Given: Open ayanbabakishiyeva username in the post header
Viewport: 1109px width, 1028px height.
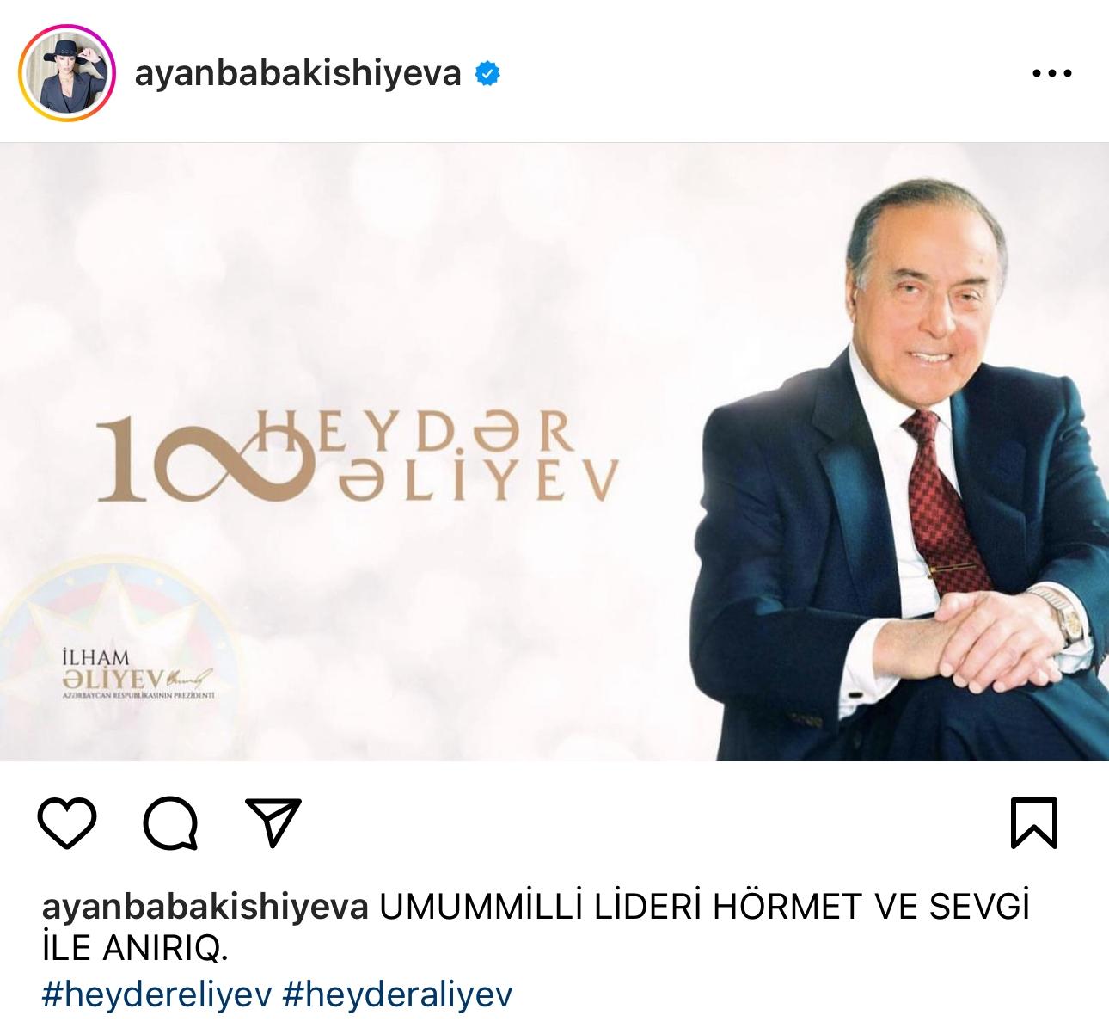Looking at the screenshot, I should click(x=298, y=75).
